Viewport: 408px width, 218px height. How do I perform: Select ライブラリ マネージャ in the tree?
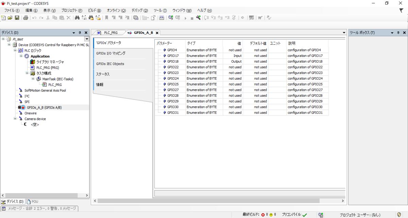coord(50,62)
